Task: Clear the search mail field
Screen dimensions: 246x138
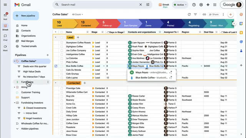Action: click(141, 5)
